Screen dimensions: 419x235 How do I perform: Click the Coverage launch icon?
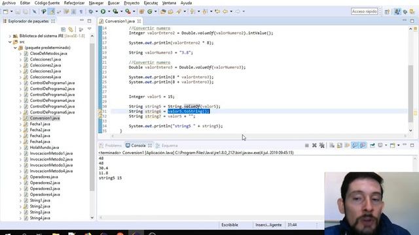click(115, 12)
